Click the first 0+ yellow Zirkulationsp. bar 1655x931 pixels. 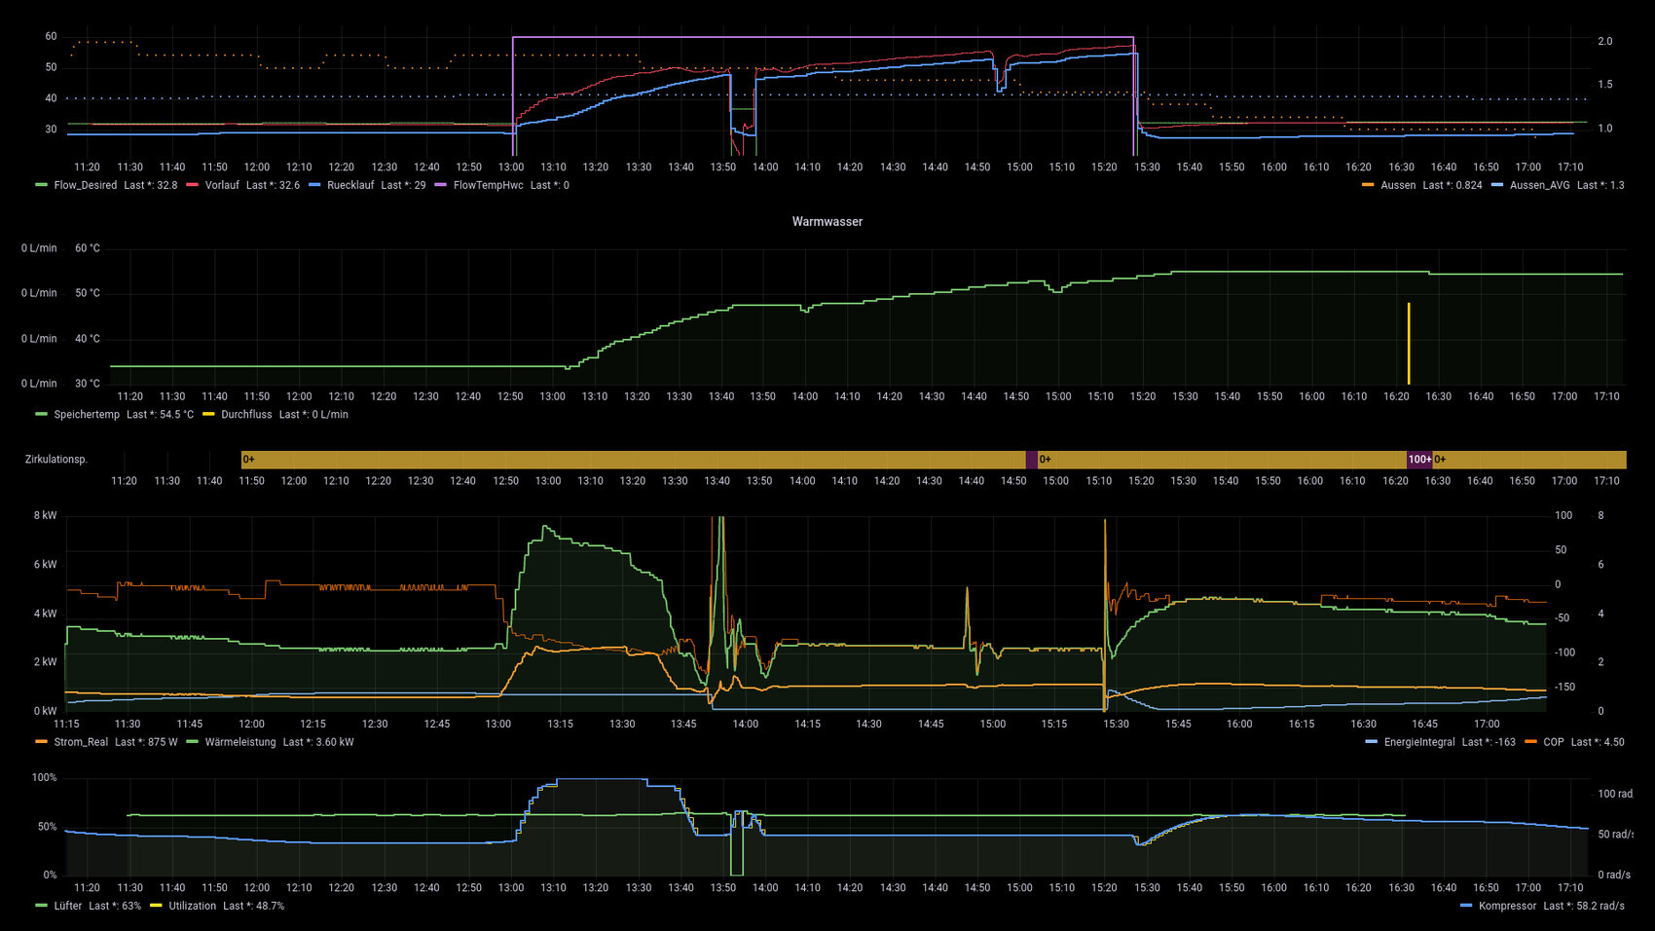(x=633, y=460)
